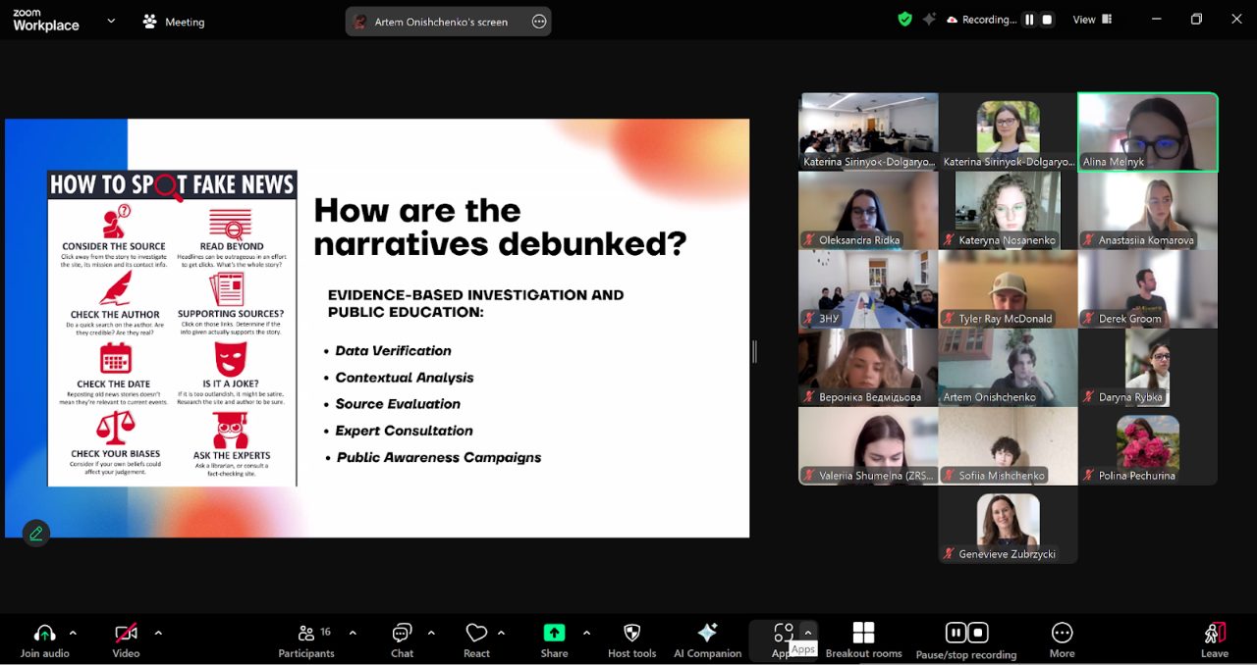Image resolution: width=1257 pixels, height=665 pixels.
Task: Select Oleksandra Ridka's video tile
Action: tap(868, 211)
